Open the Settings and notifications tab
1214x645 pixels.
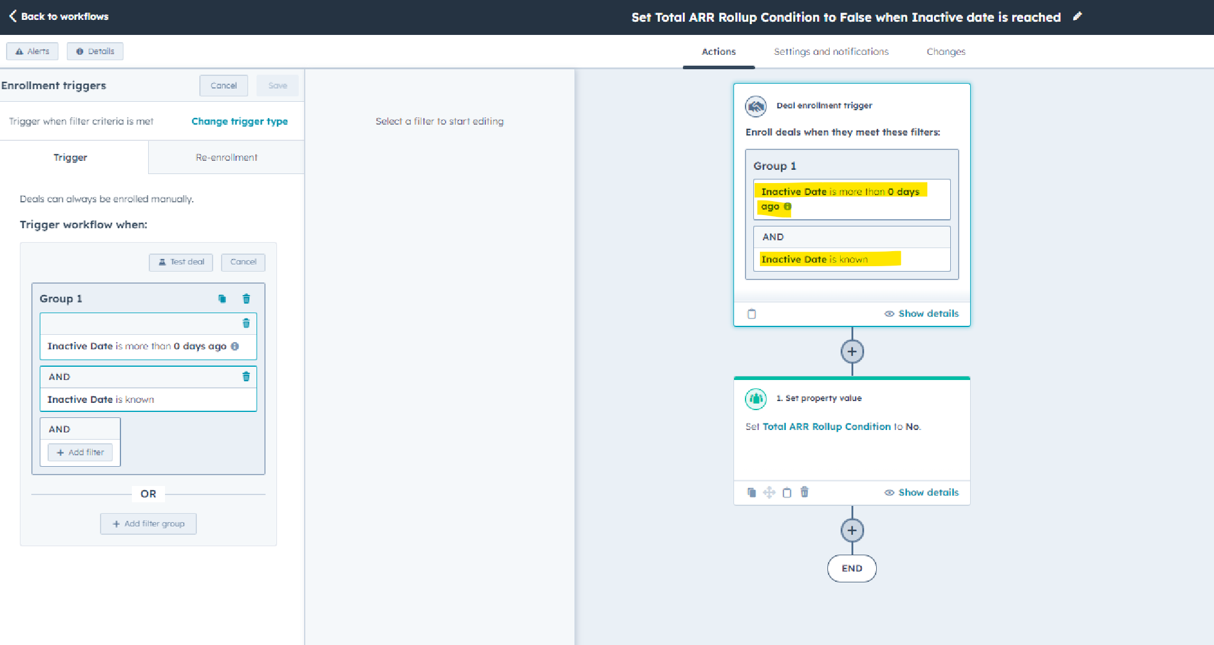coord(831,51)
